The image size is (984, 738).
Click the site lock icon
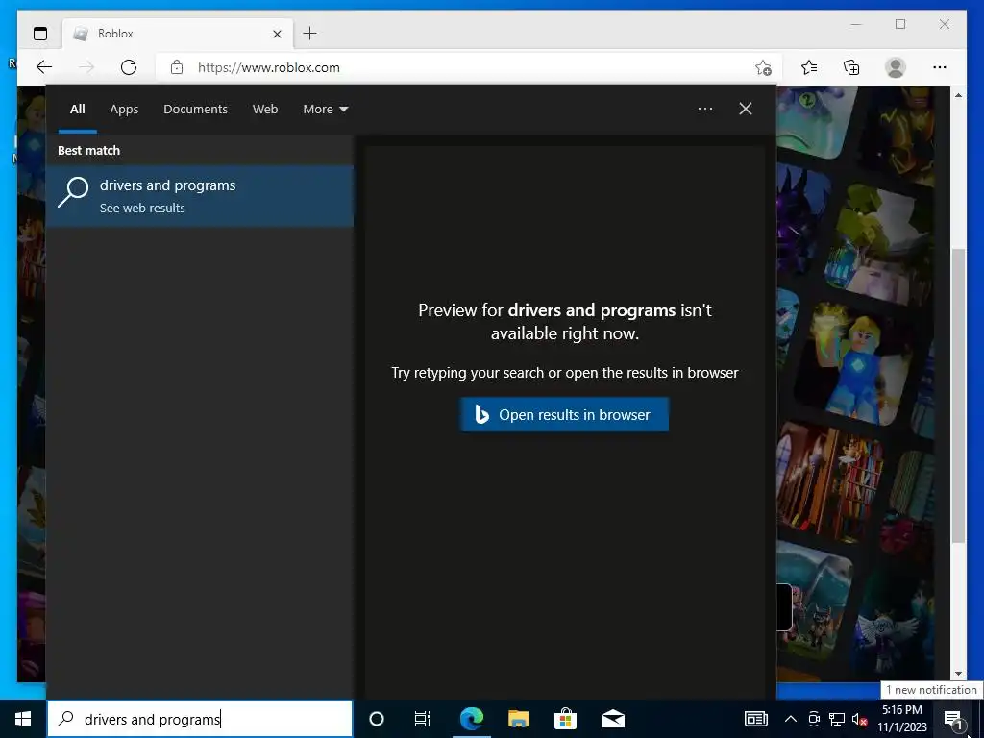pyautogui.click(x=177, y=67)
